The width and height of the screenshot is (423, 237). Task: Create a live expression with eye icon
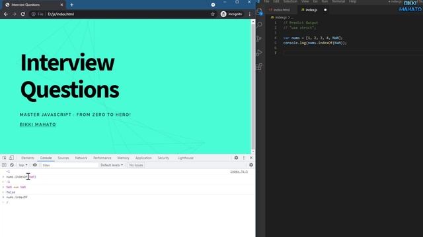35,165
